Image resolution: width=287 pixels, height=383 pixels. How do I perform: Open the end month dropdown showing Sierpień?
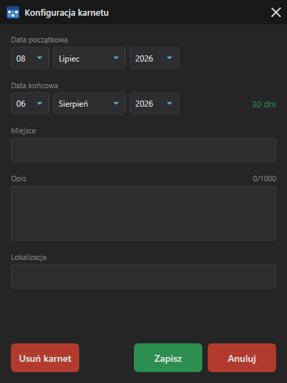(90, 103)
